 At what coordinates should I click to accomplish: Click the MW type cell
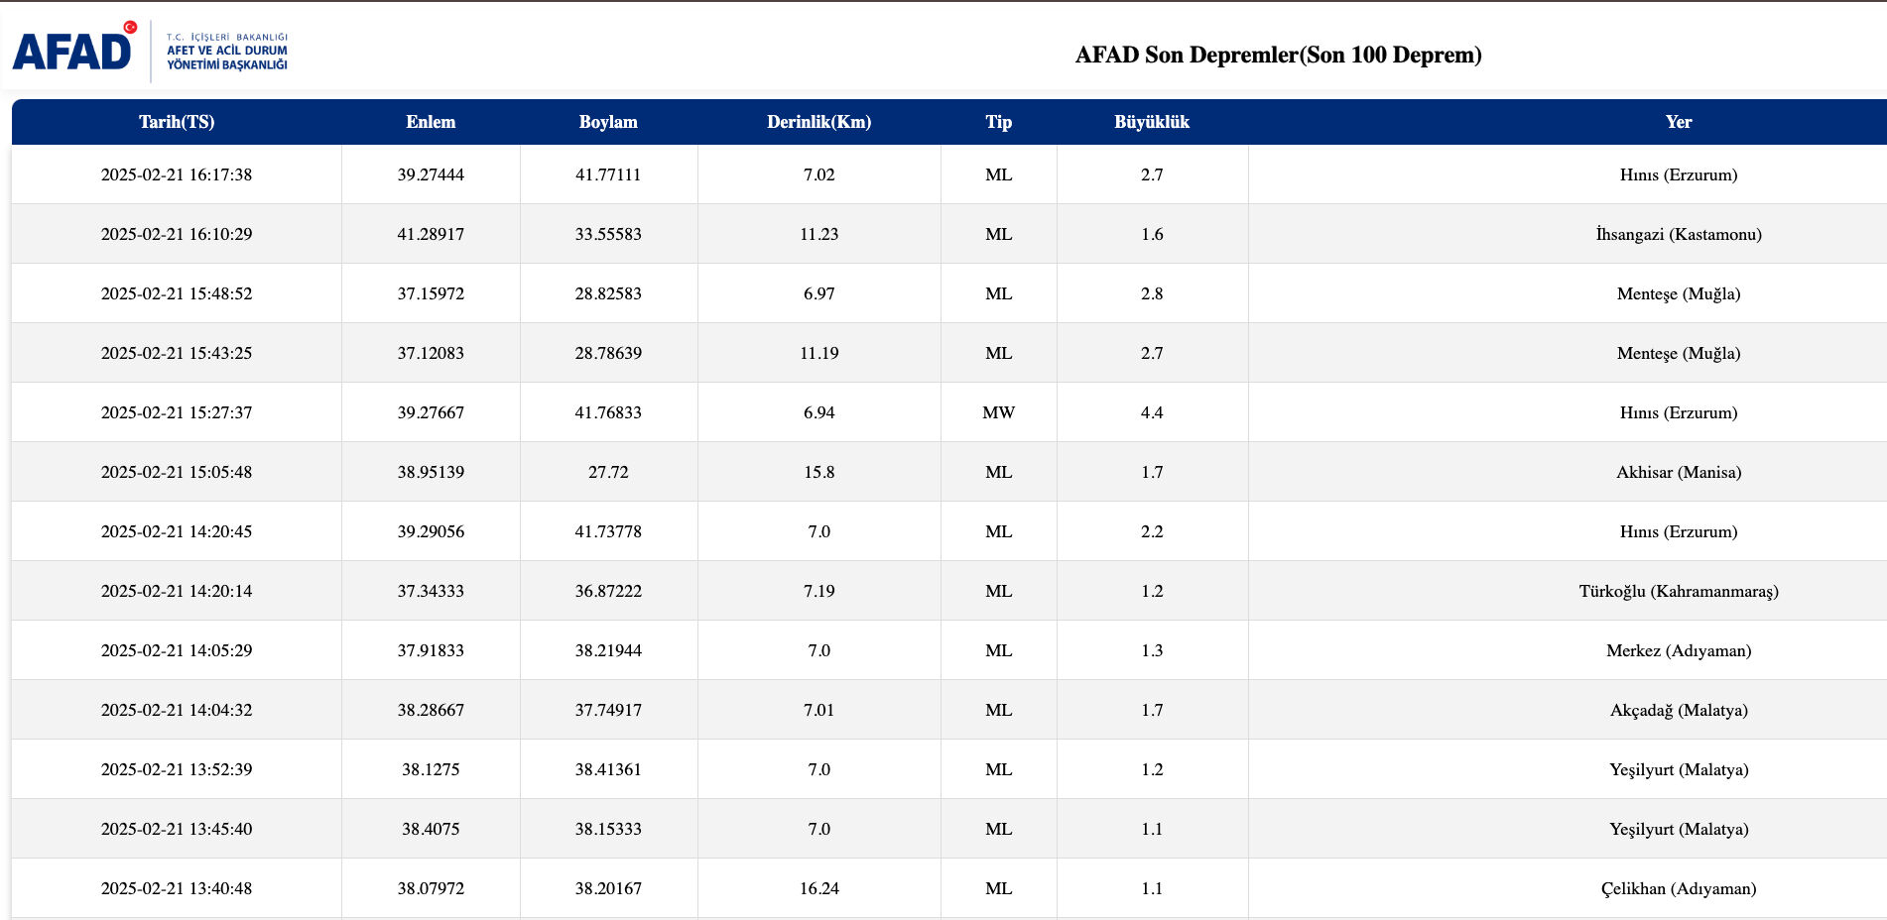[998, 412]
